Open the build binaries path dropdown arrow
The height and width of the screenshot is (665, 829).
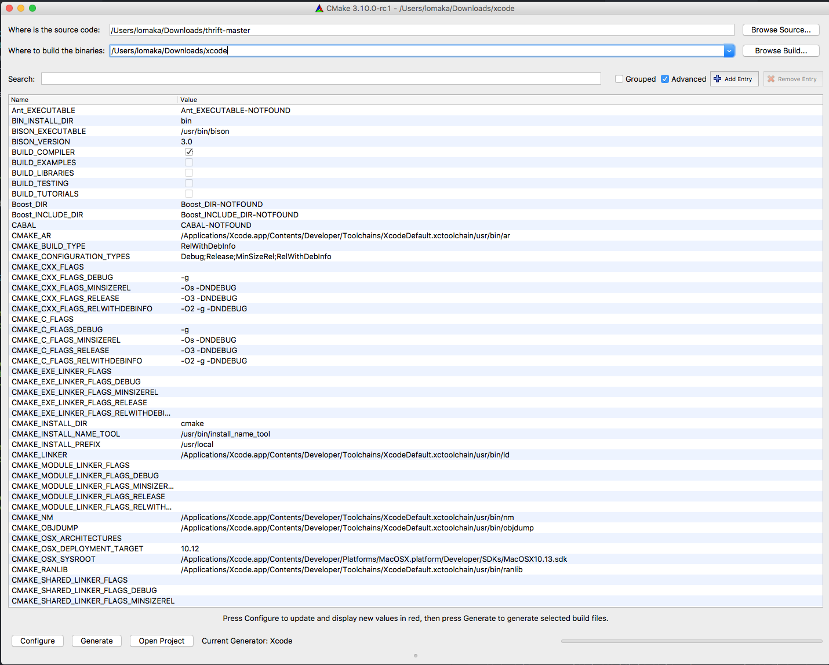click(x=729, y=51)
